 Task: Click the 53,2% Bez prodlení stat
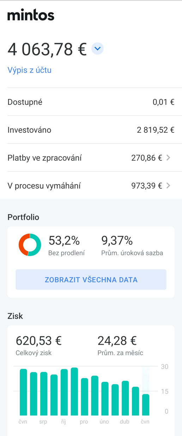[66, 245]
